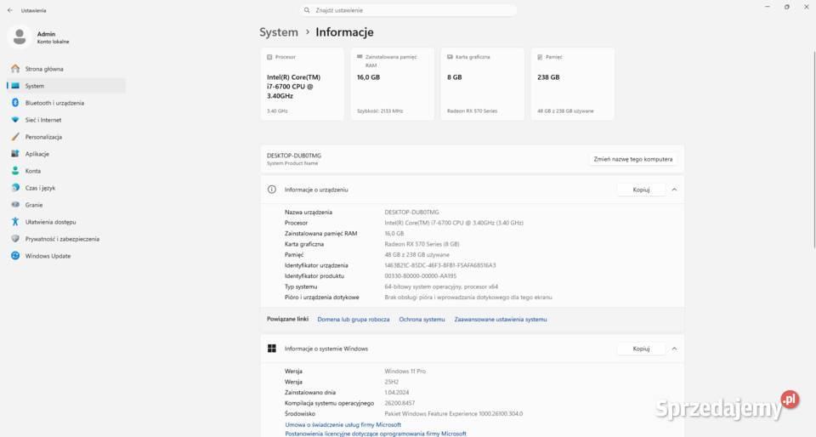Open the Procesor i7-6700 info card

[x=302, y=84]
